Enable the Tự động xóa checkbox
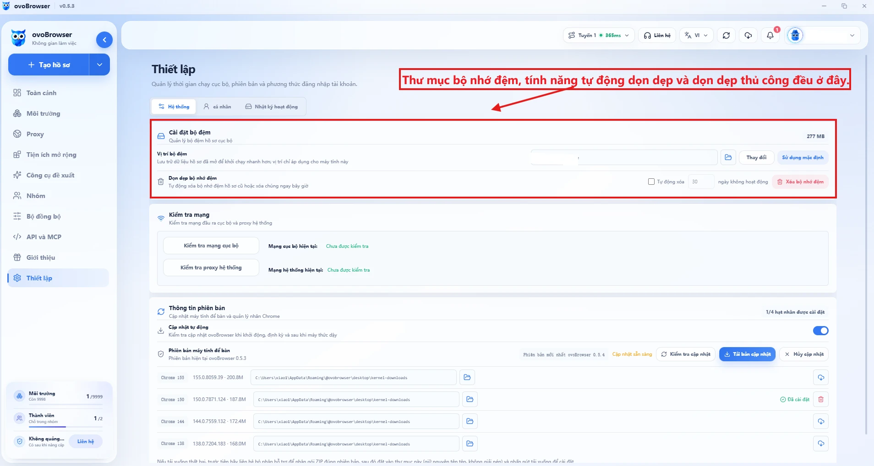 (651, 182)
